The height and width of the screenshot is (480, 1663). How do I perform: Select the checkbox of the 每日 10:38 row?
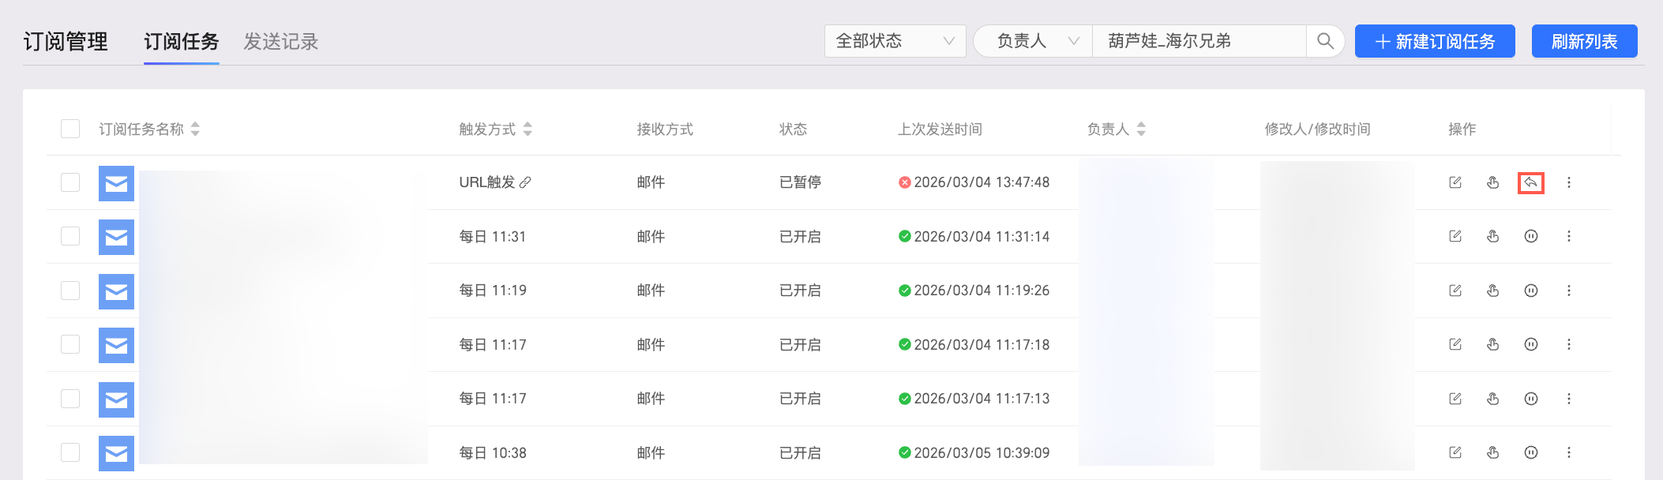70,452
